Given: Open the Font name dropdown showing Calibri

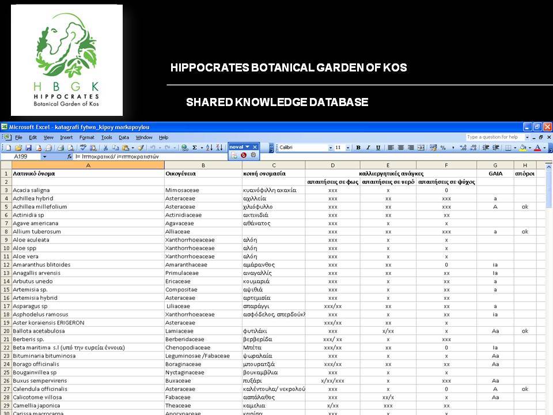Looking at the screenshot, I should tap(331, 148).
